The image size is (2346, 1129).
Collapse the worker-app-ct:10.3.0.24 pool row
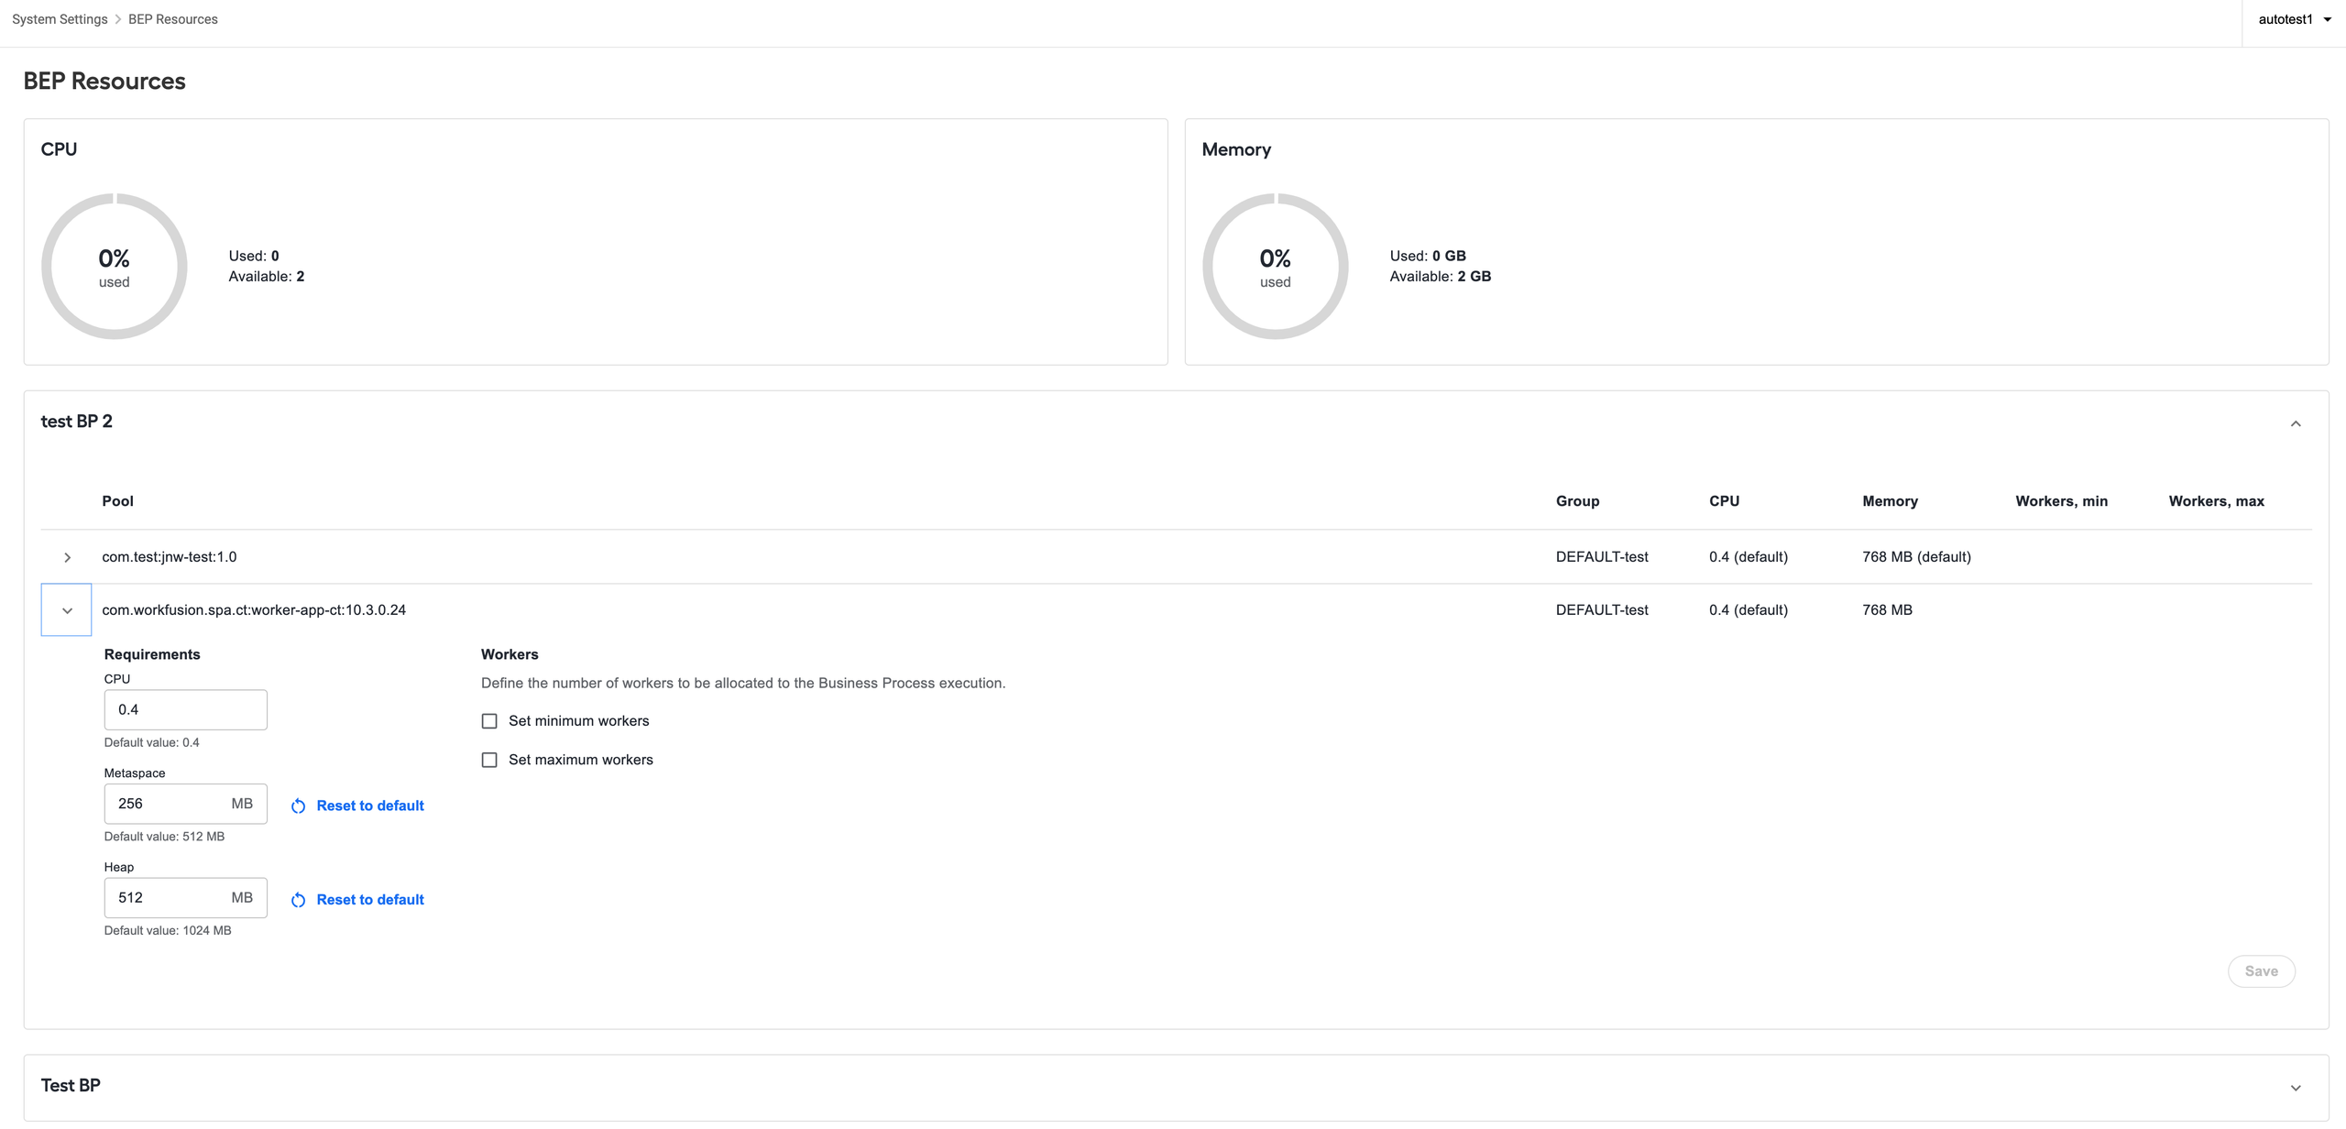coord(67,610)
